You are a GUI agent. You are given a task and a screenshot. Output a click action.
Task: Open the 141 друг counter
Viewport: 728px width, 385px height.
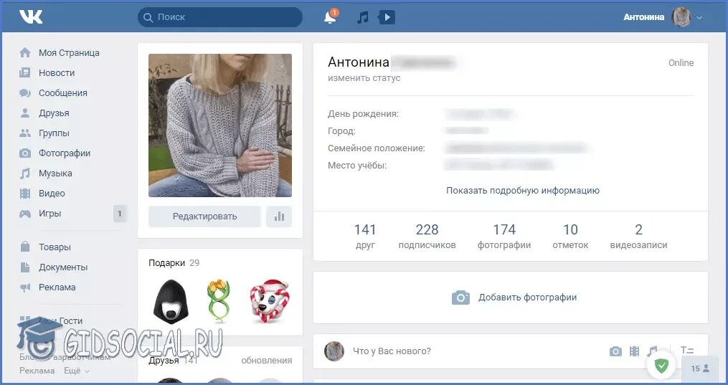click(365, 236)
